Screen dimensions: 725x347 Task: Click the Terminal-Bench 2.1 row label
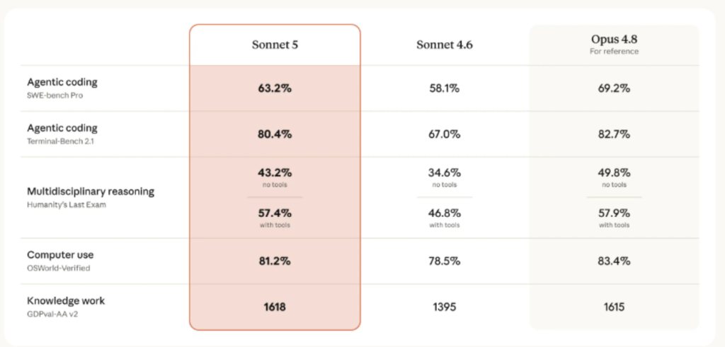[x=62, y=134]
